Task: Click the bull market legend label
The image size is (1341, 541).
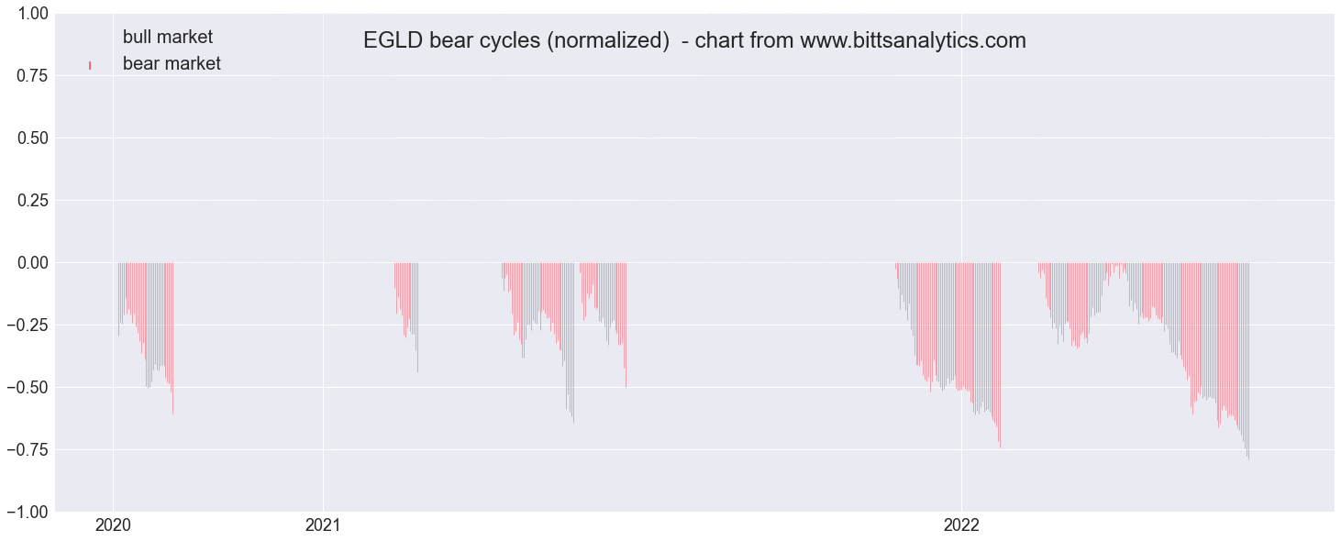Action: point(168,38)
